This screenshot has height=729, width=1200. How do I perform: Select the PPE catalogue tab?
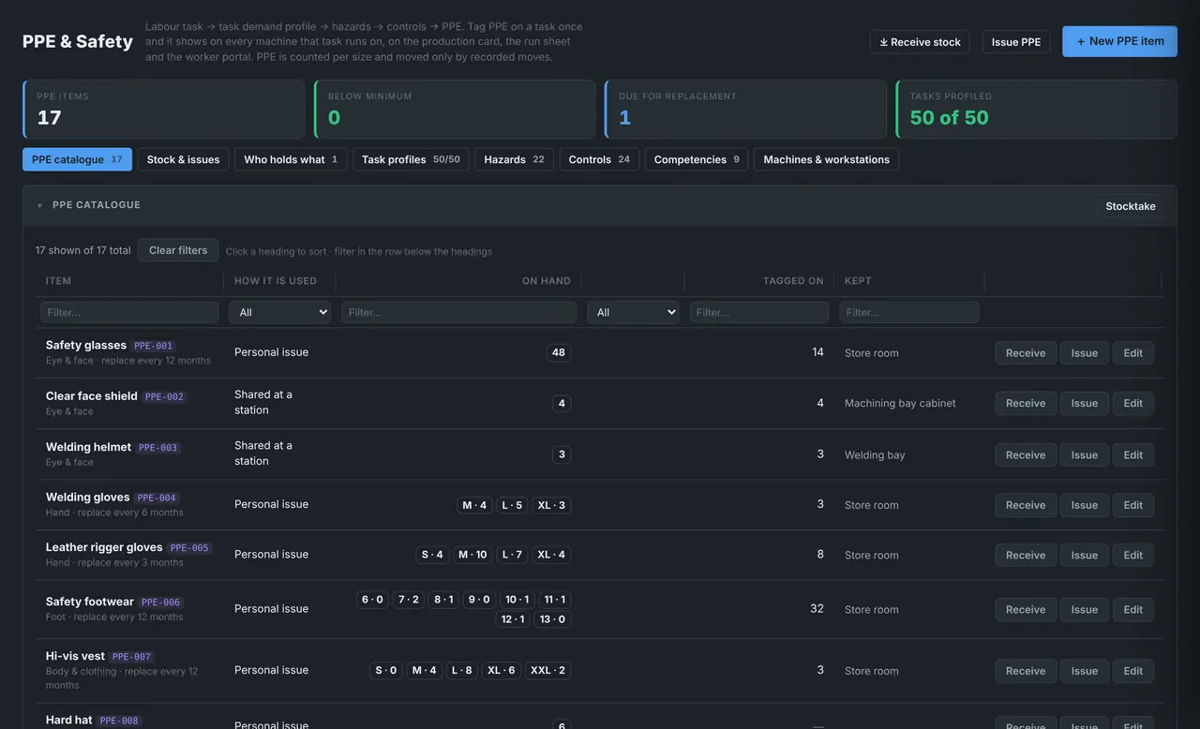point(77,159)
